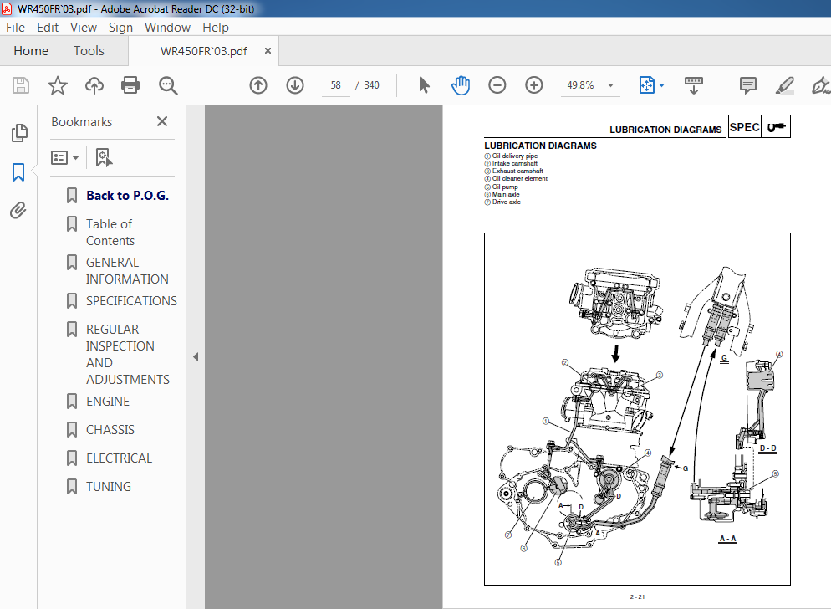
Task: Open the Sign menu
Action: (121, 28)
